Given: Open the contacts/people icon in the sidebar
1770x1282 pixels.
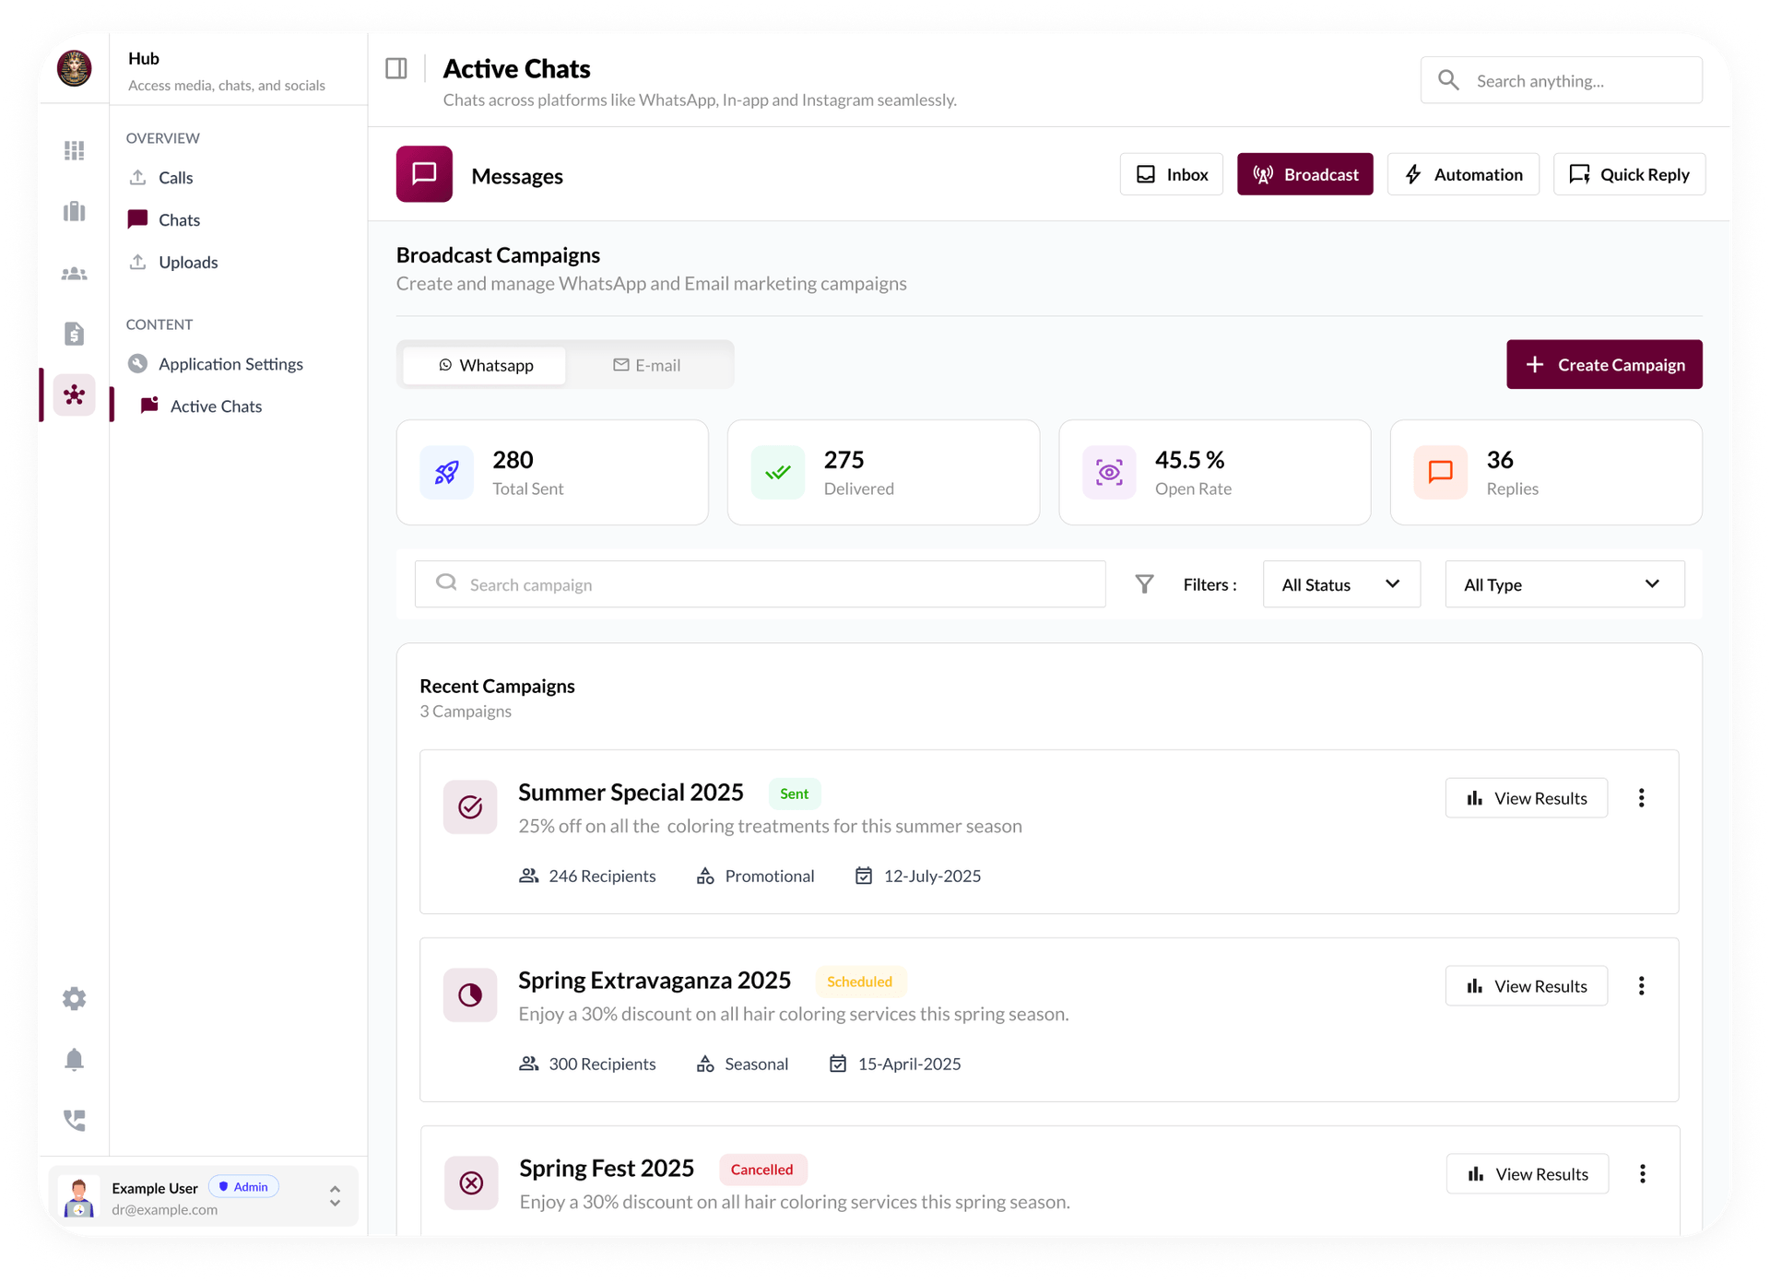Looking at the screenshot, I should coord(74,273).
